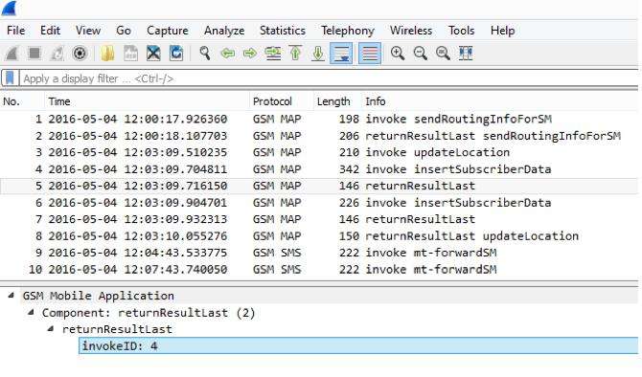The height and width of the screenshot is (377, 642).
Task: Jump to the last packet
Action: click(318, 54)
